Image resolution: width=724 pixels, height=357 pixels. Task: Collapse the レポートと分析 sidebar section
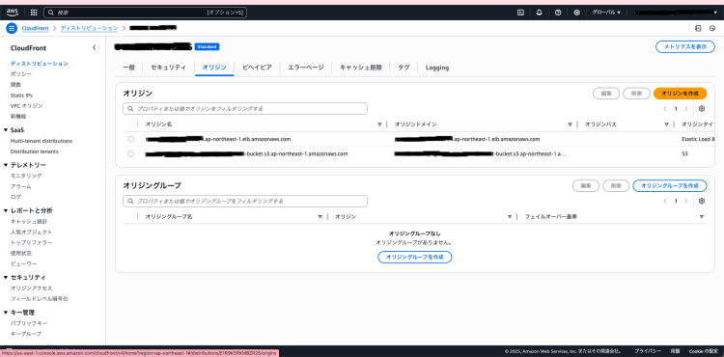(6, 210)
